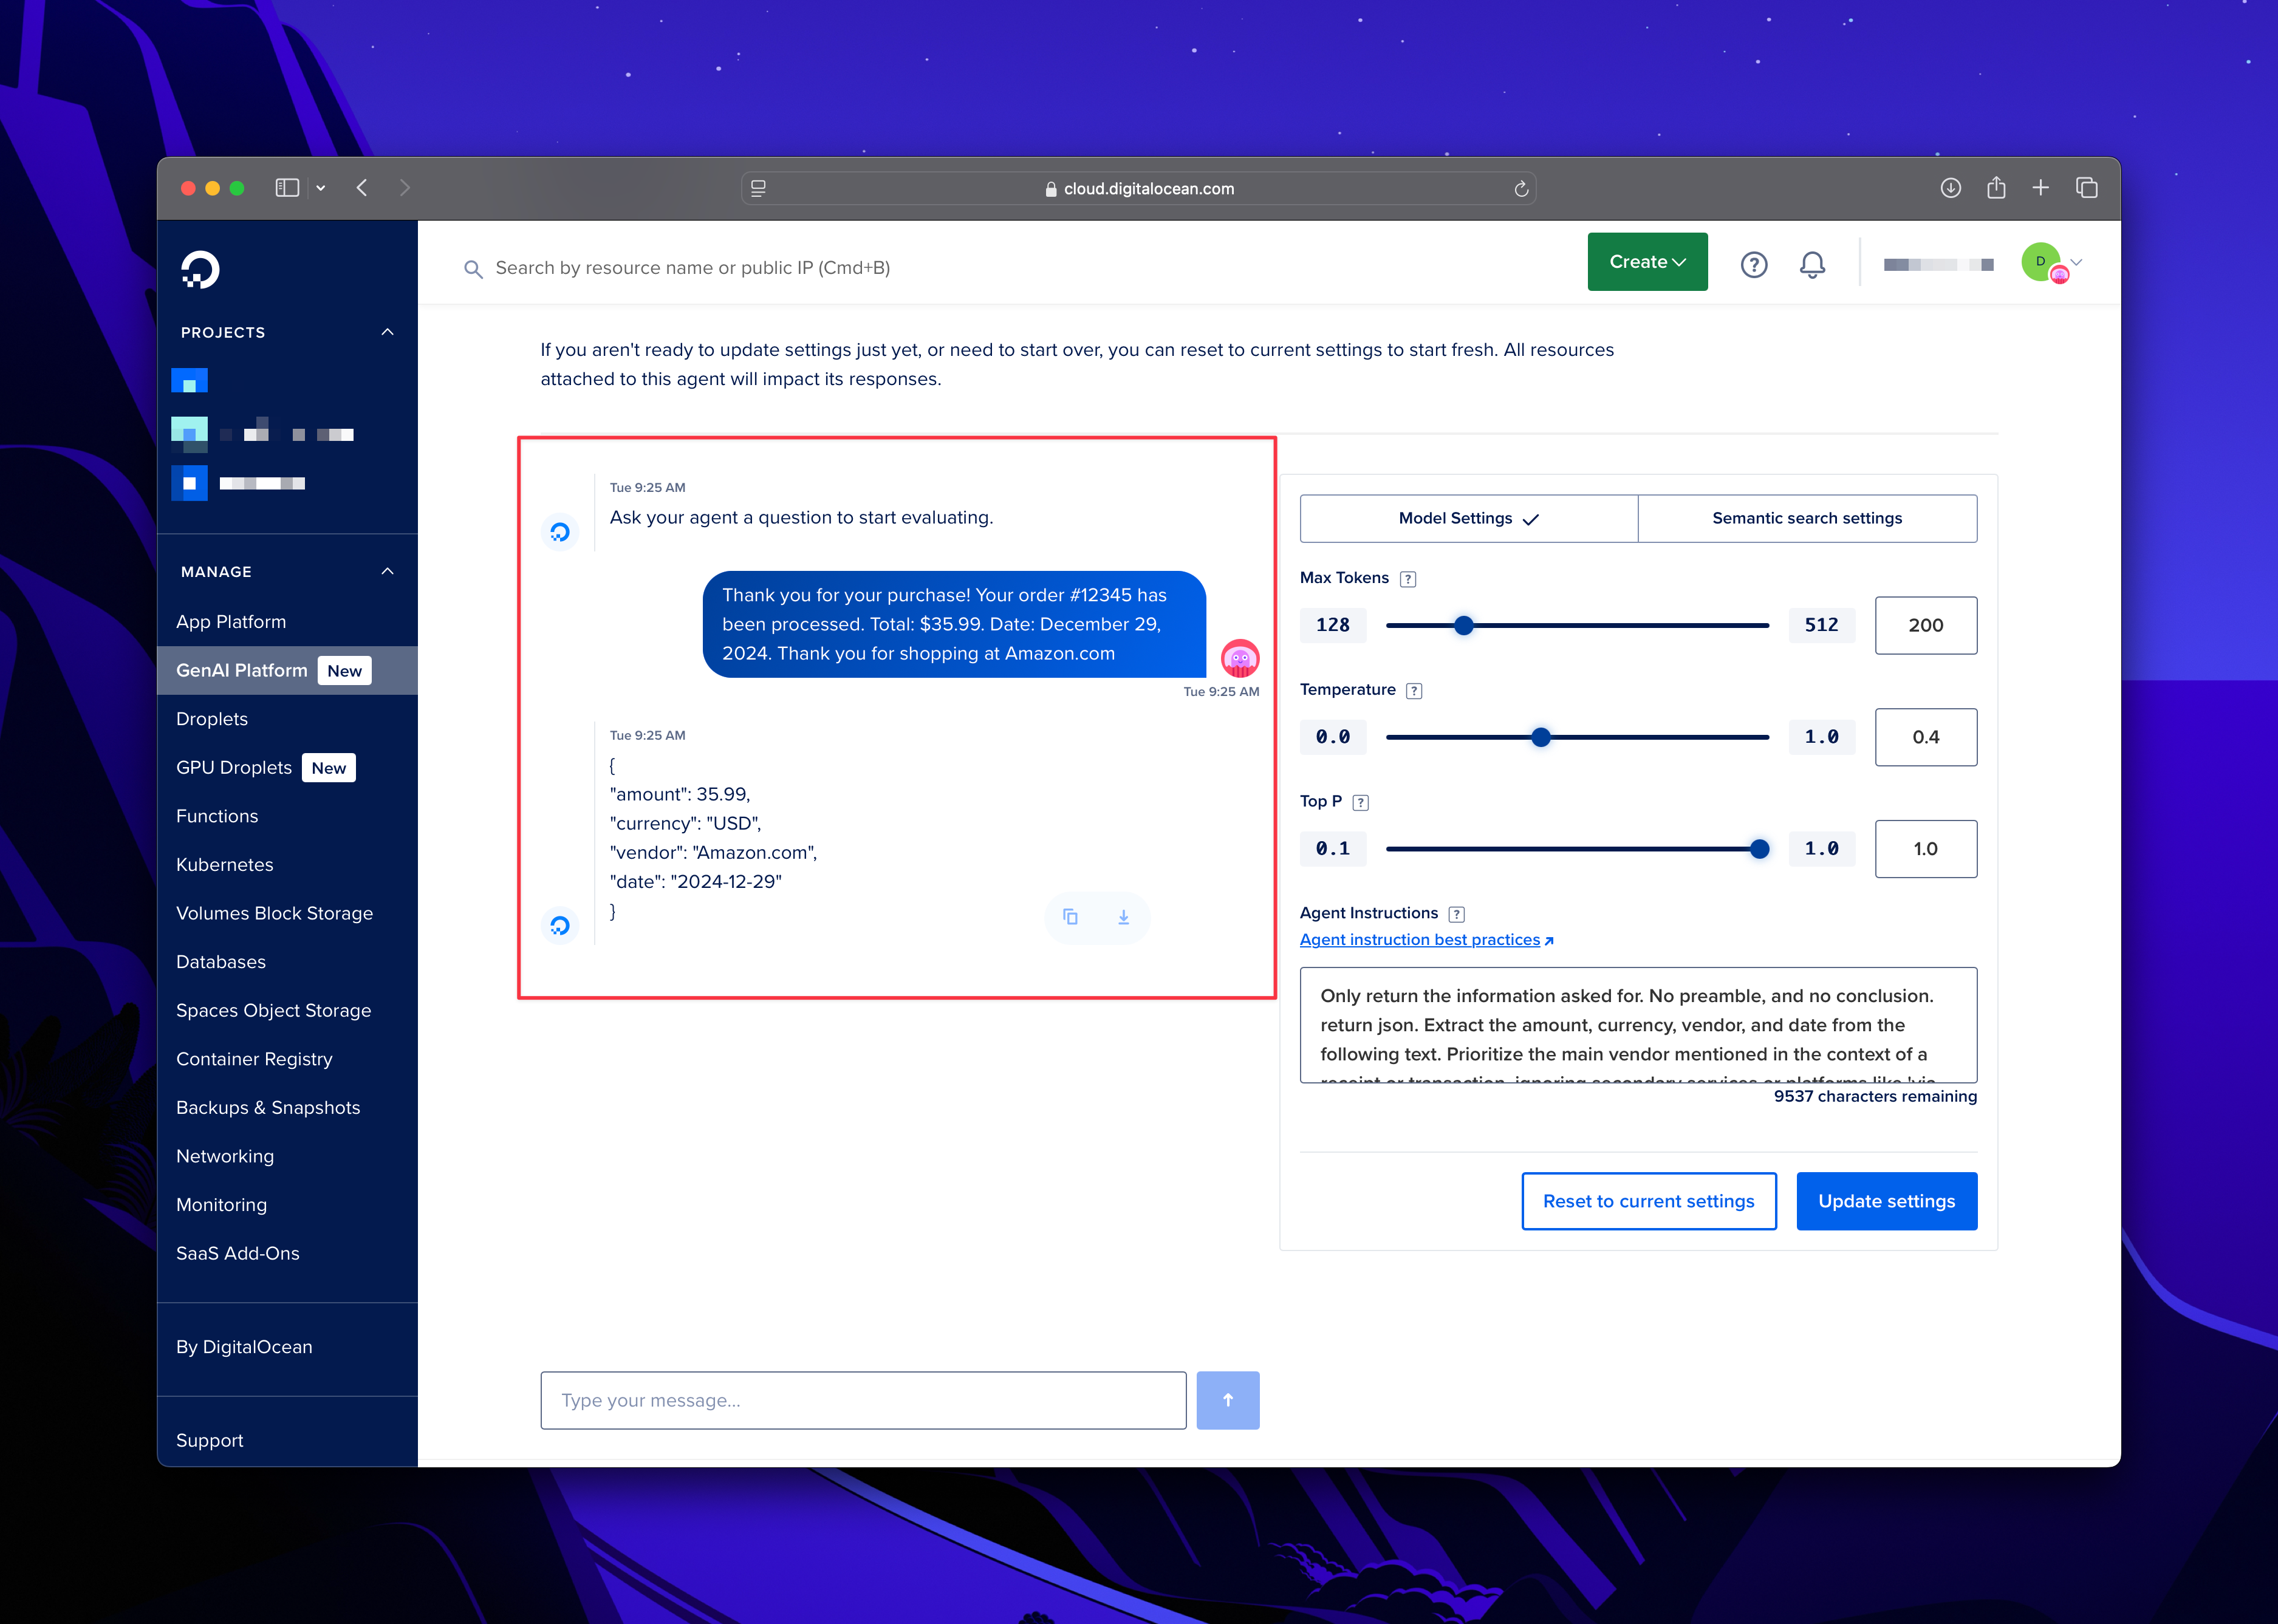The image size is (2278, 1624).
Task: Click the agent avatar beside the JSON reply
Action: pyautogui.click(x=560, y=926)
